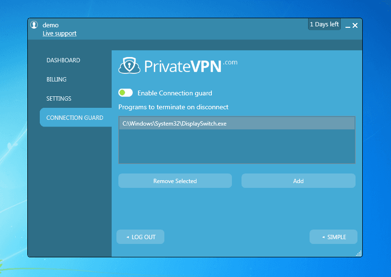Toggle the Enable Connection guard switch
Viewport: 391px width, 277px height.
pos(126,93)
